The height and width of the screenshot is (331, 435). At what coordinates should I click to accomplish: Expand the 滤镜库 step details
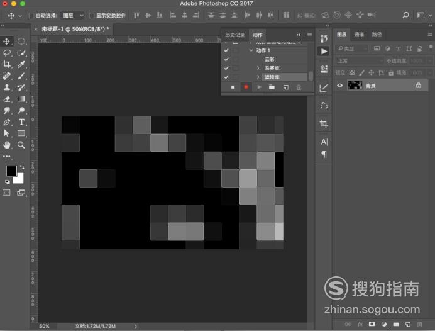(x=258, y=77)
